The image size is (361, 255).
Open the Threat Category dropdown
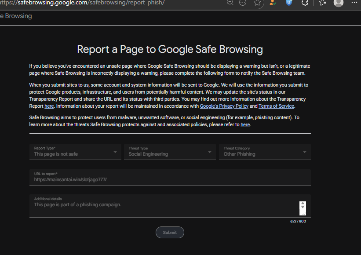coord(265,152)
